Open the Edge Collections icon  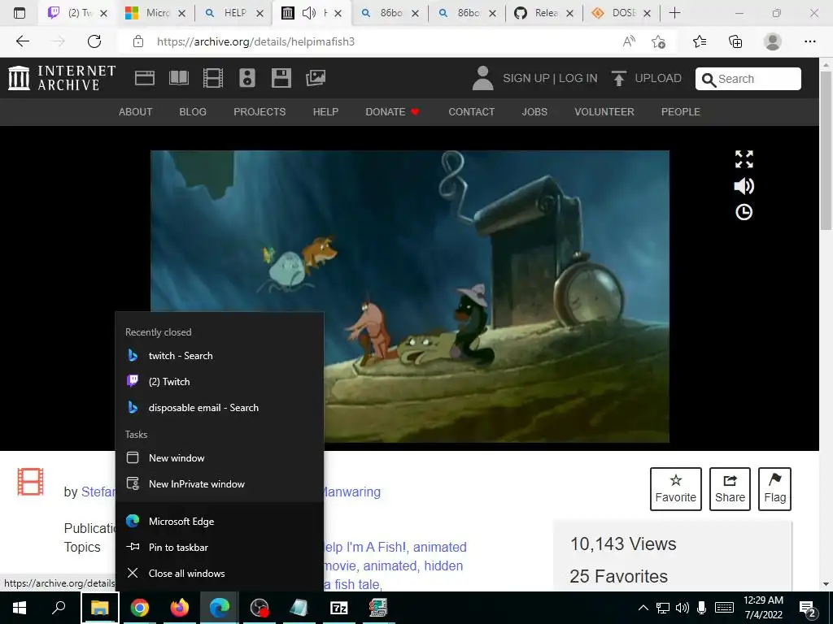735,41
